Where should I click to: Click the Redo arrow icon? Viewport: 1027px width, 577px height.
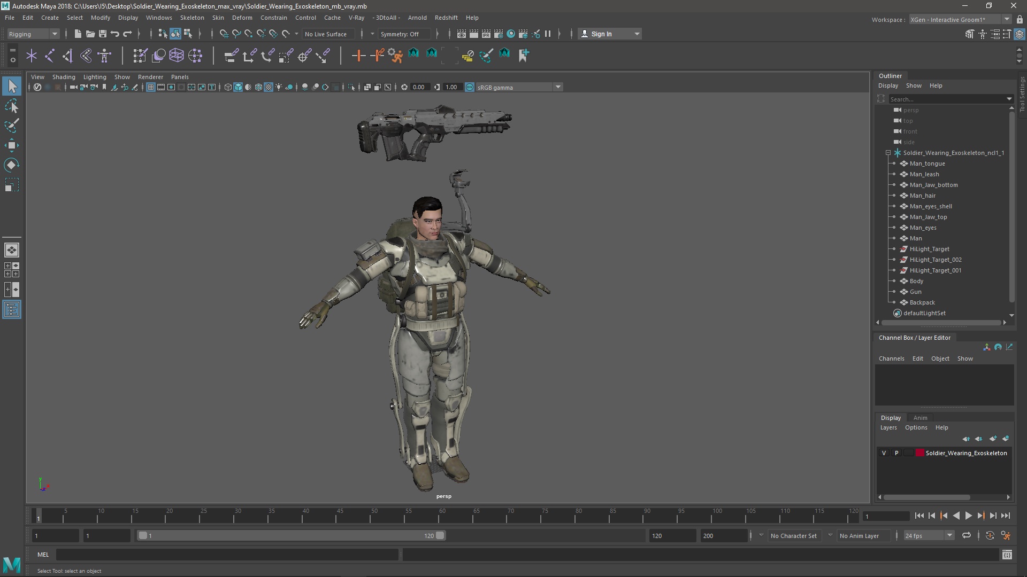[127, 34]
